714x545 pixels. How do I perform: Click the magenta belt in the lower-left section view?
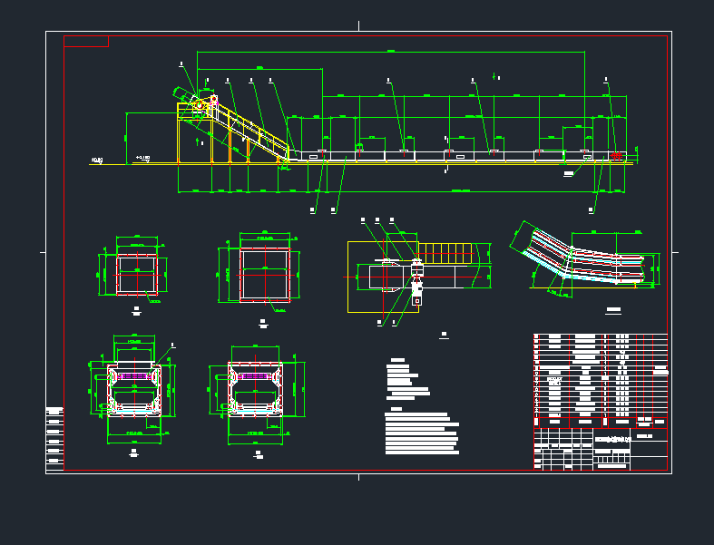click(134, 375)
